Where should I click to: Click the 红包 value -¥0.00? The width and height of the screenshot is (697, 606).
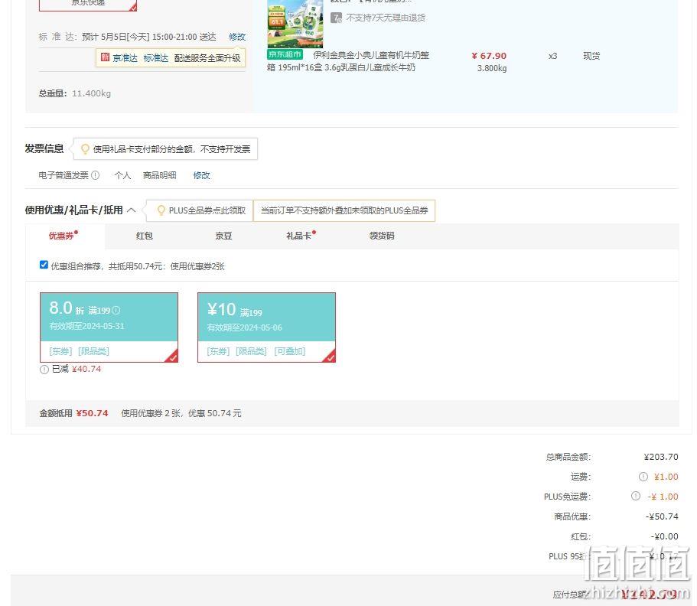pyautogui.click(x=665, y=536)
